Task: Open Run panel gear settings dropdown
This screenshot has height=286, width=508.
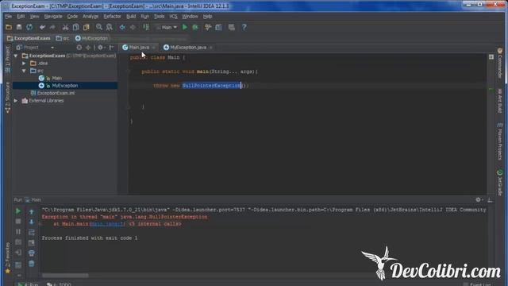Action: coord(479,199)
